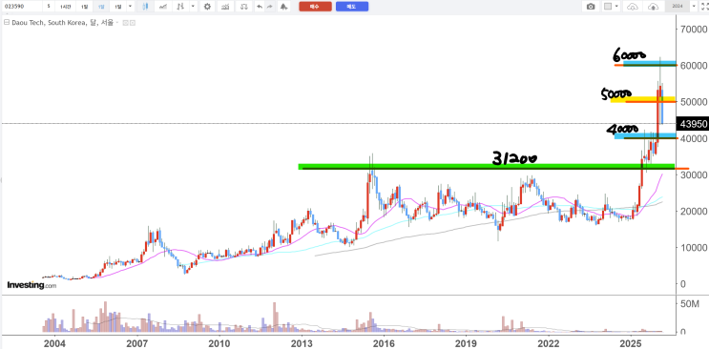
Task: Click the red 매수 buy button
Action: [315, 7]
